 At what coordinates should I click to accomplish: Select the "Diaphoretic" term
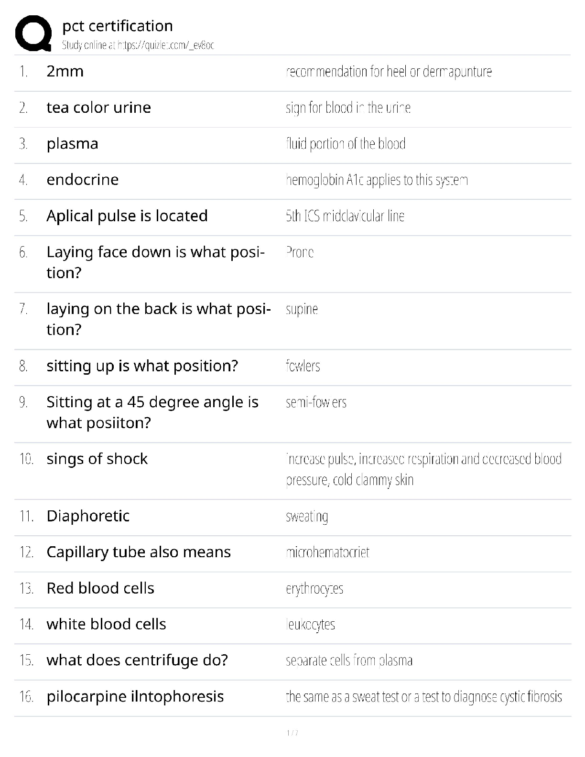pos(88,516)
